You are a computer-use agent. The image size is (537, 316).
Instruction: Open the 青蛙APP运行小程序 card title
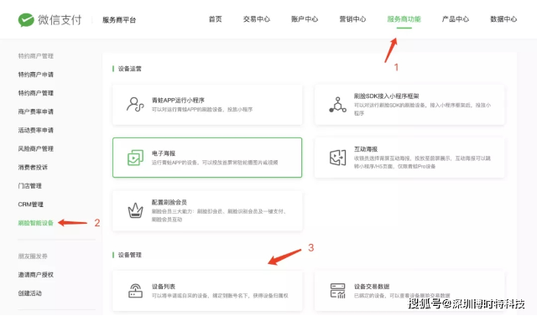tap(178, 101)
